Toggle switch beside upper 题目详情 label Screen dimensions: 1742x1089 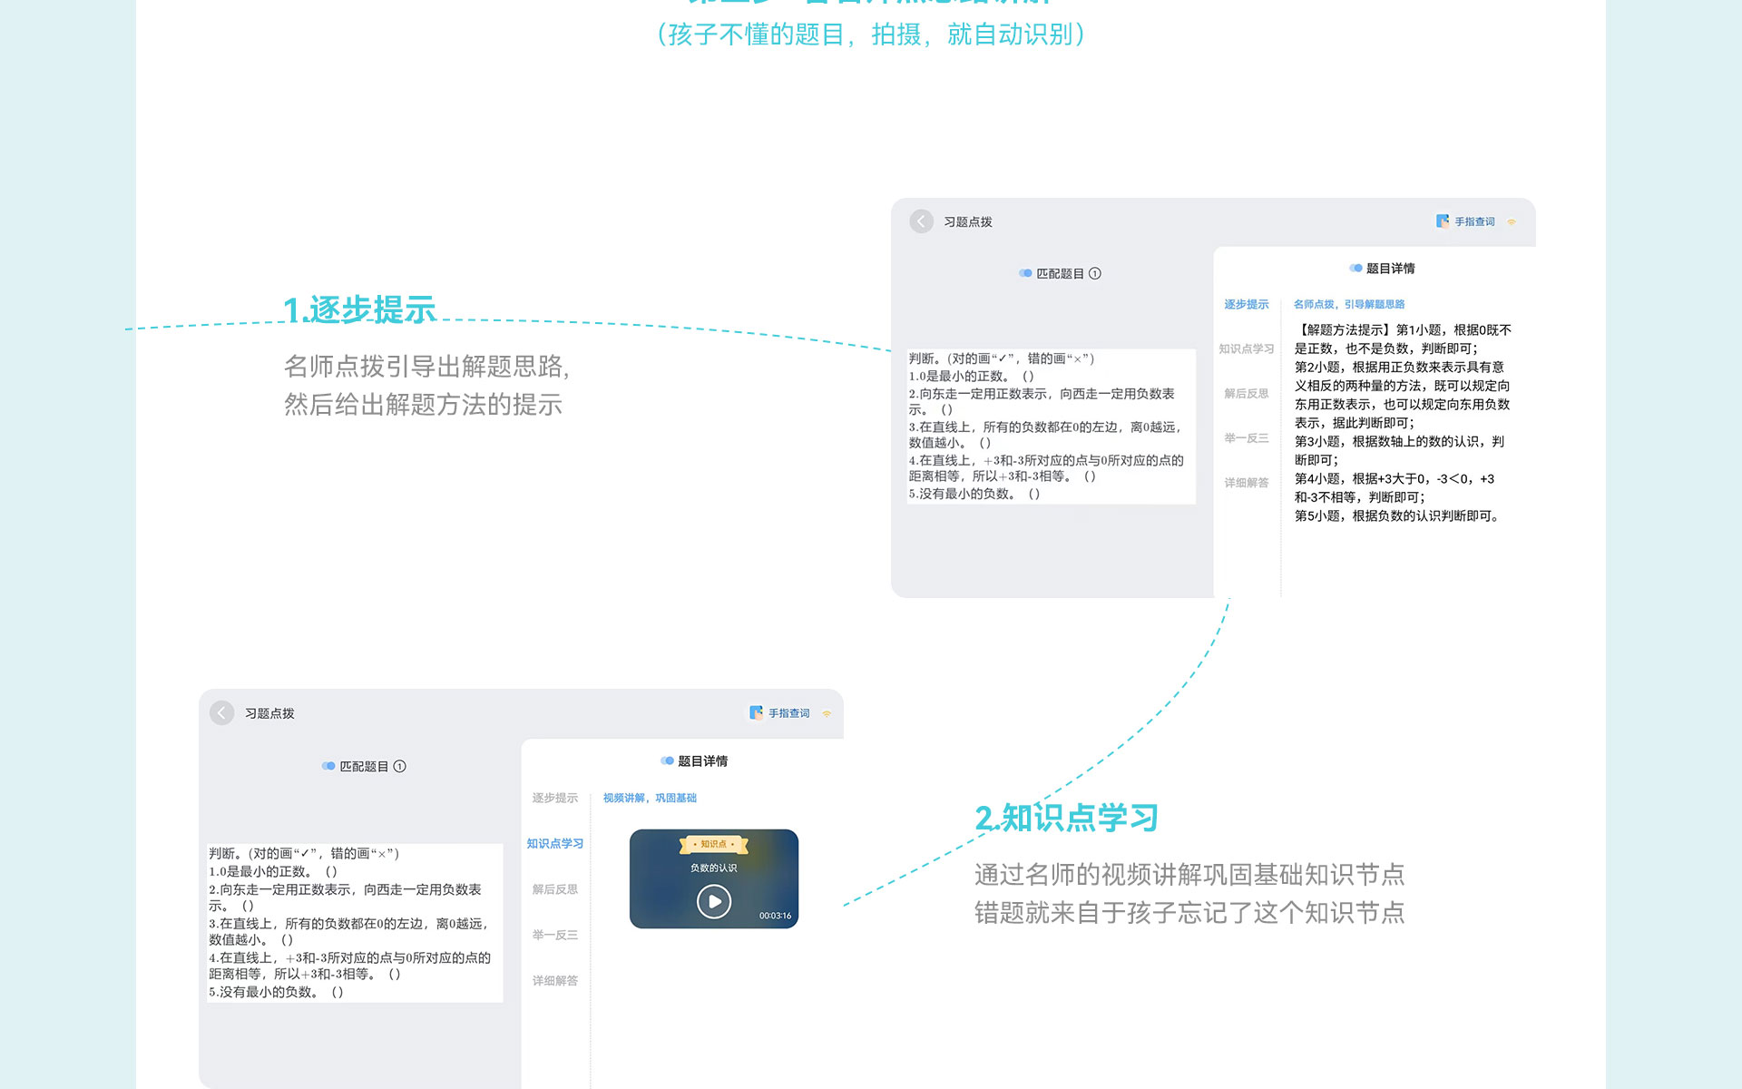[x=1355, y=268]
